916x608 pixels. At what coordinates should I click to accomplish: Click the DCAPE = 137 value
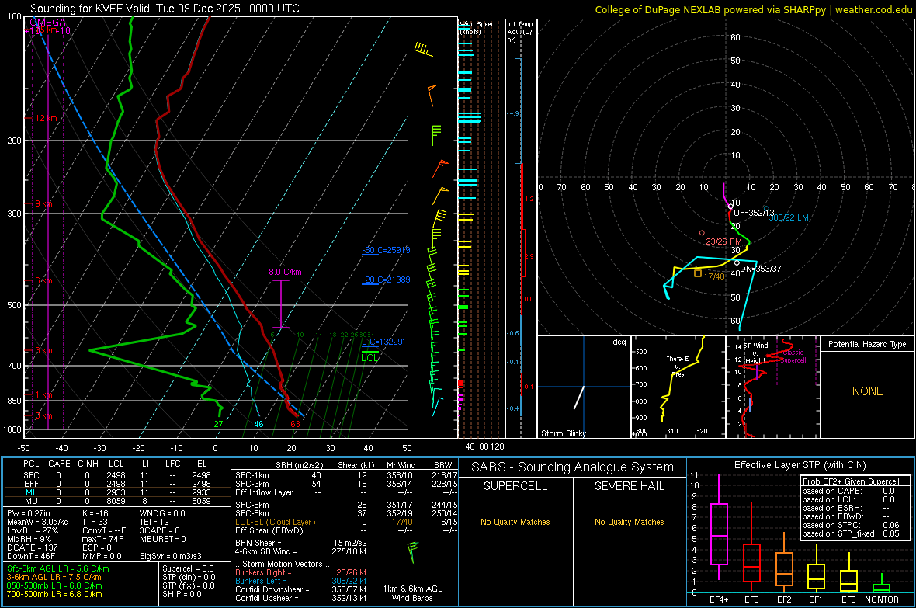pyautogui.click(x=33, y=547)
